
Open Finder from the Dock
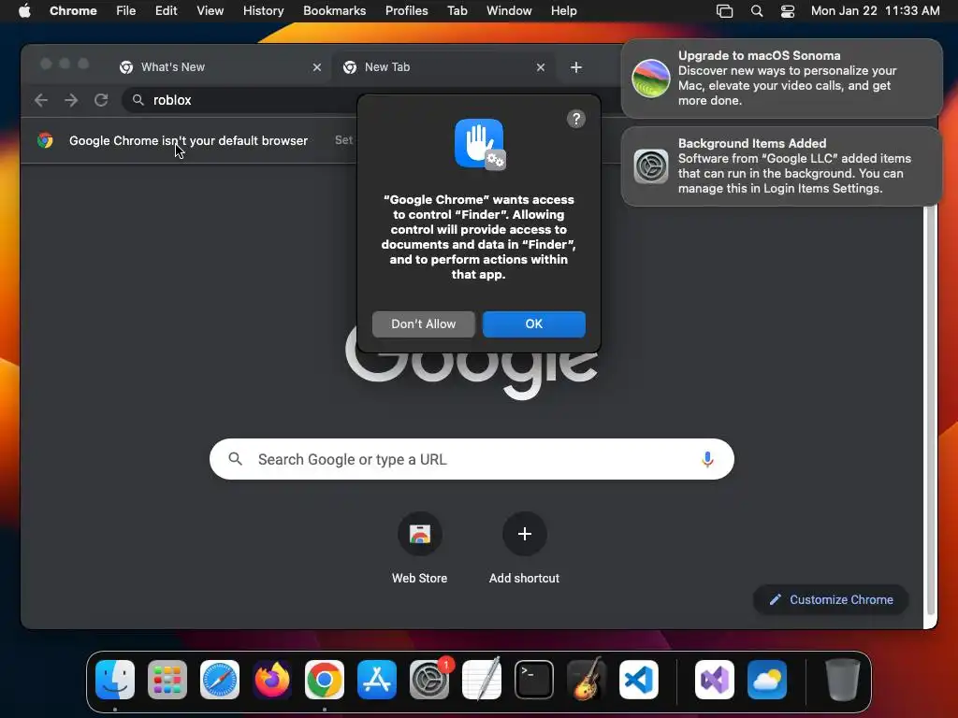point(115,680)
